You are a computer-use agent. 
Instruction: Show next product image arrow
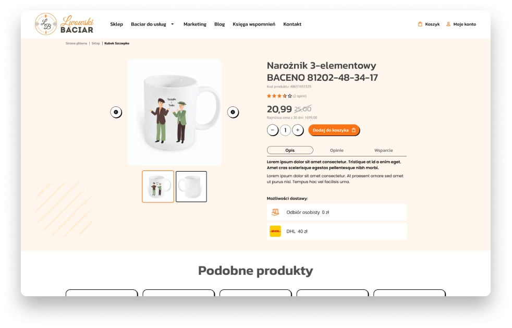point(233,112)
